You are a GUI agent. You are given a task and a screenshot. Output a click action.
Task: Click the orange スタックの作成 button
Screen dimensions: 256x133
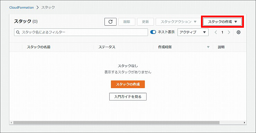coord(128,84)
